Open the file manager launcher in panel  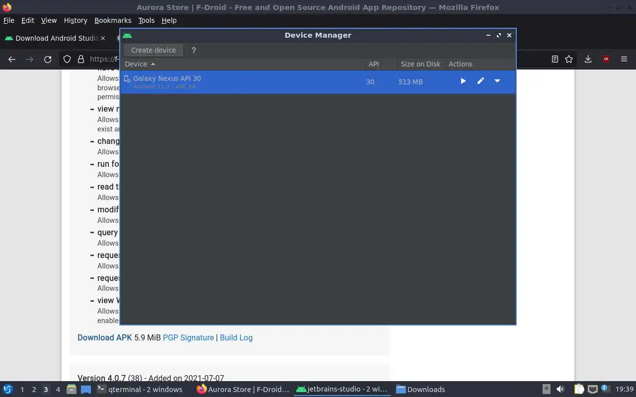tap(71, 389)
